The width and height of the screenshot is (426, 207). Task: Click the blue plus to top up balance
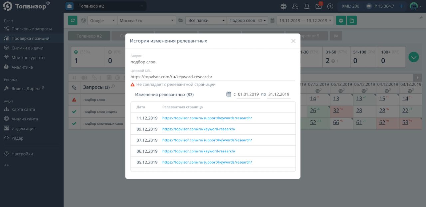(401, 6)
